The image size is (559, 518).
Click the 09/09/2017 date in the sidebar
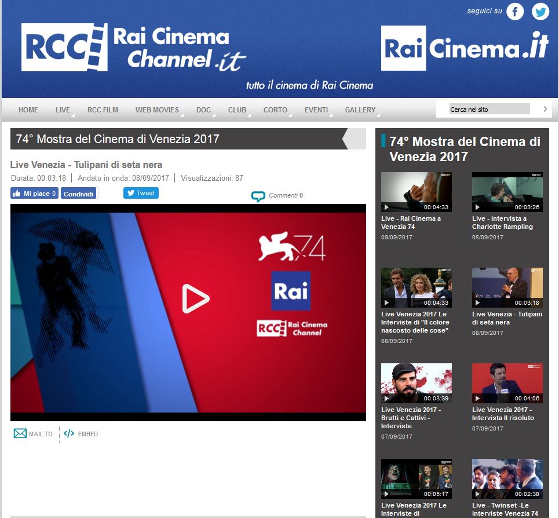tap(397, 238)
